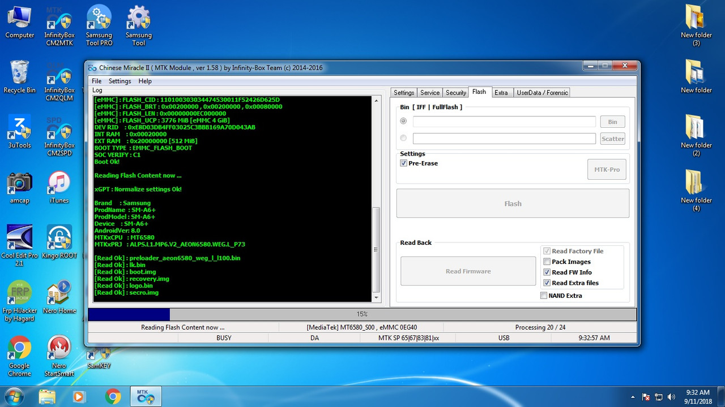Click the 'Boot Ok!' log line

107,162
